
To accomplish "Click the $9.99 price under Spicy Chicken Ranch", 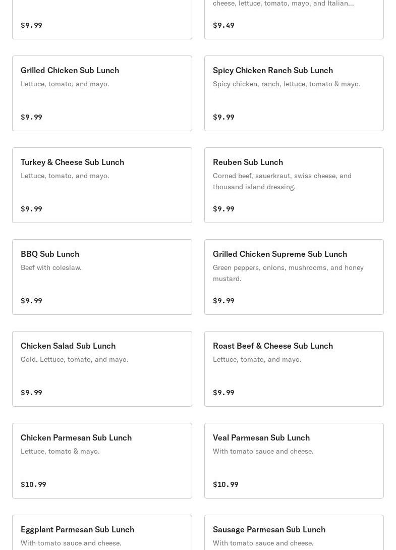I will 223,117.
